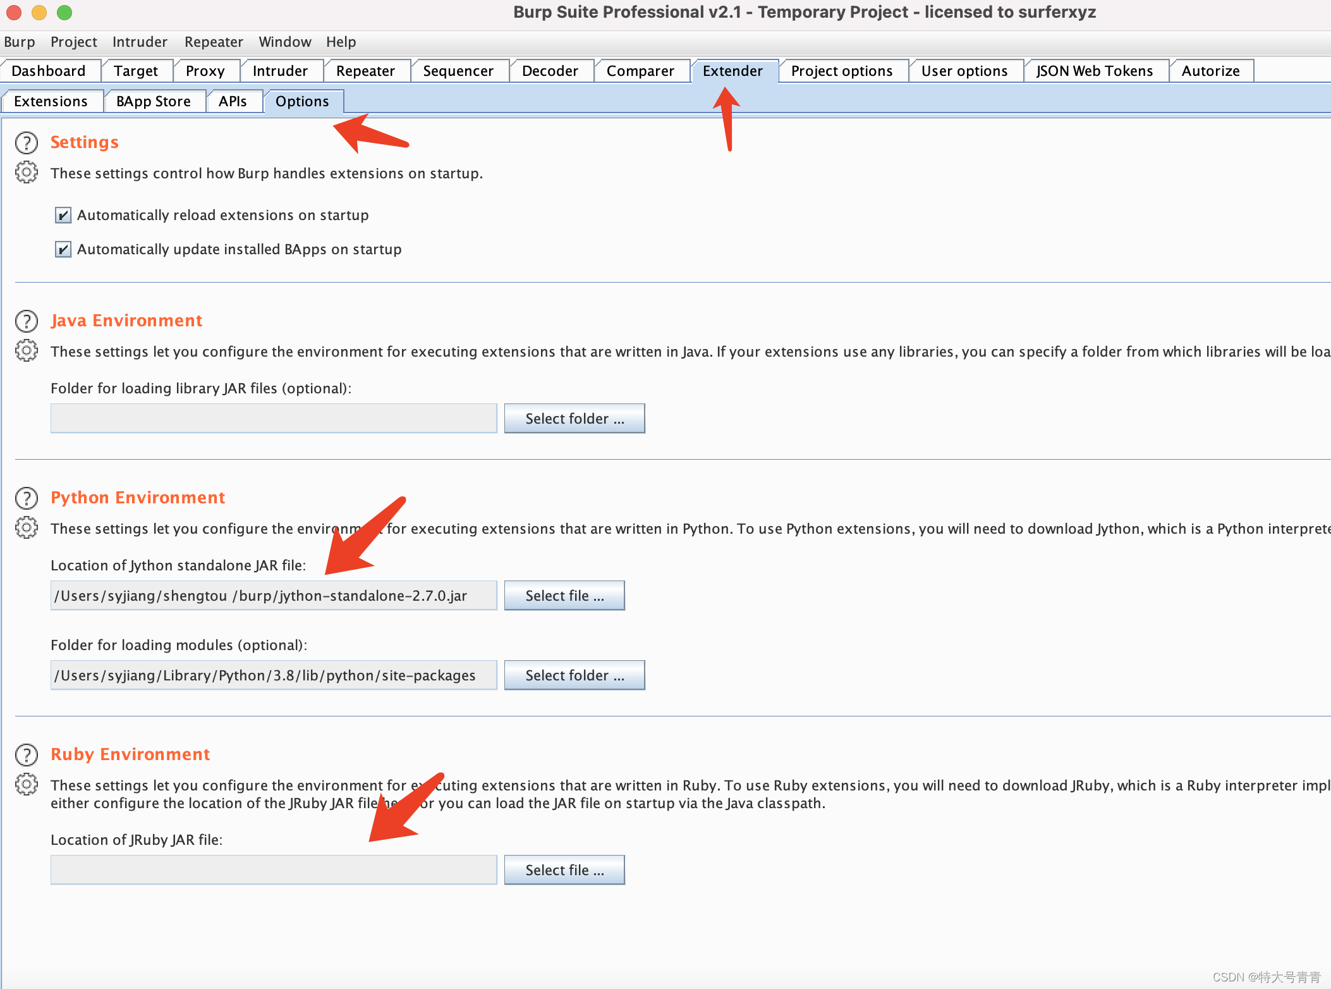Click gear icon for Ruby Environment
The width and height of the screenshot is (1331, 989).
click(x=27, y=784)
